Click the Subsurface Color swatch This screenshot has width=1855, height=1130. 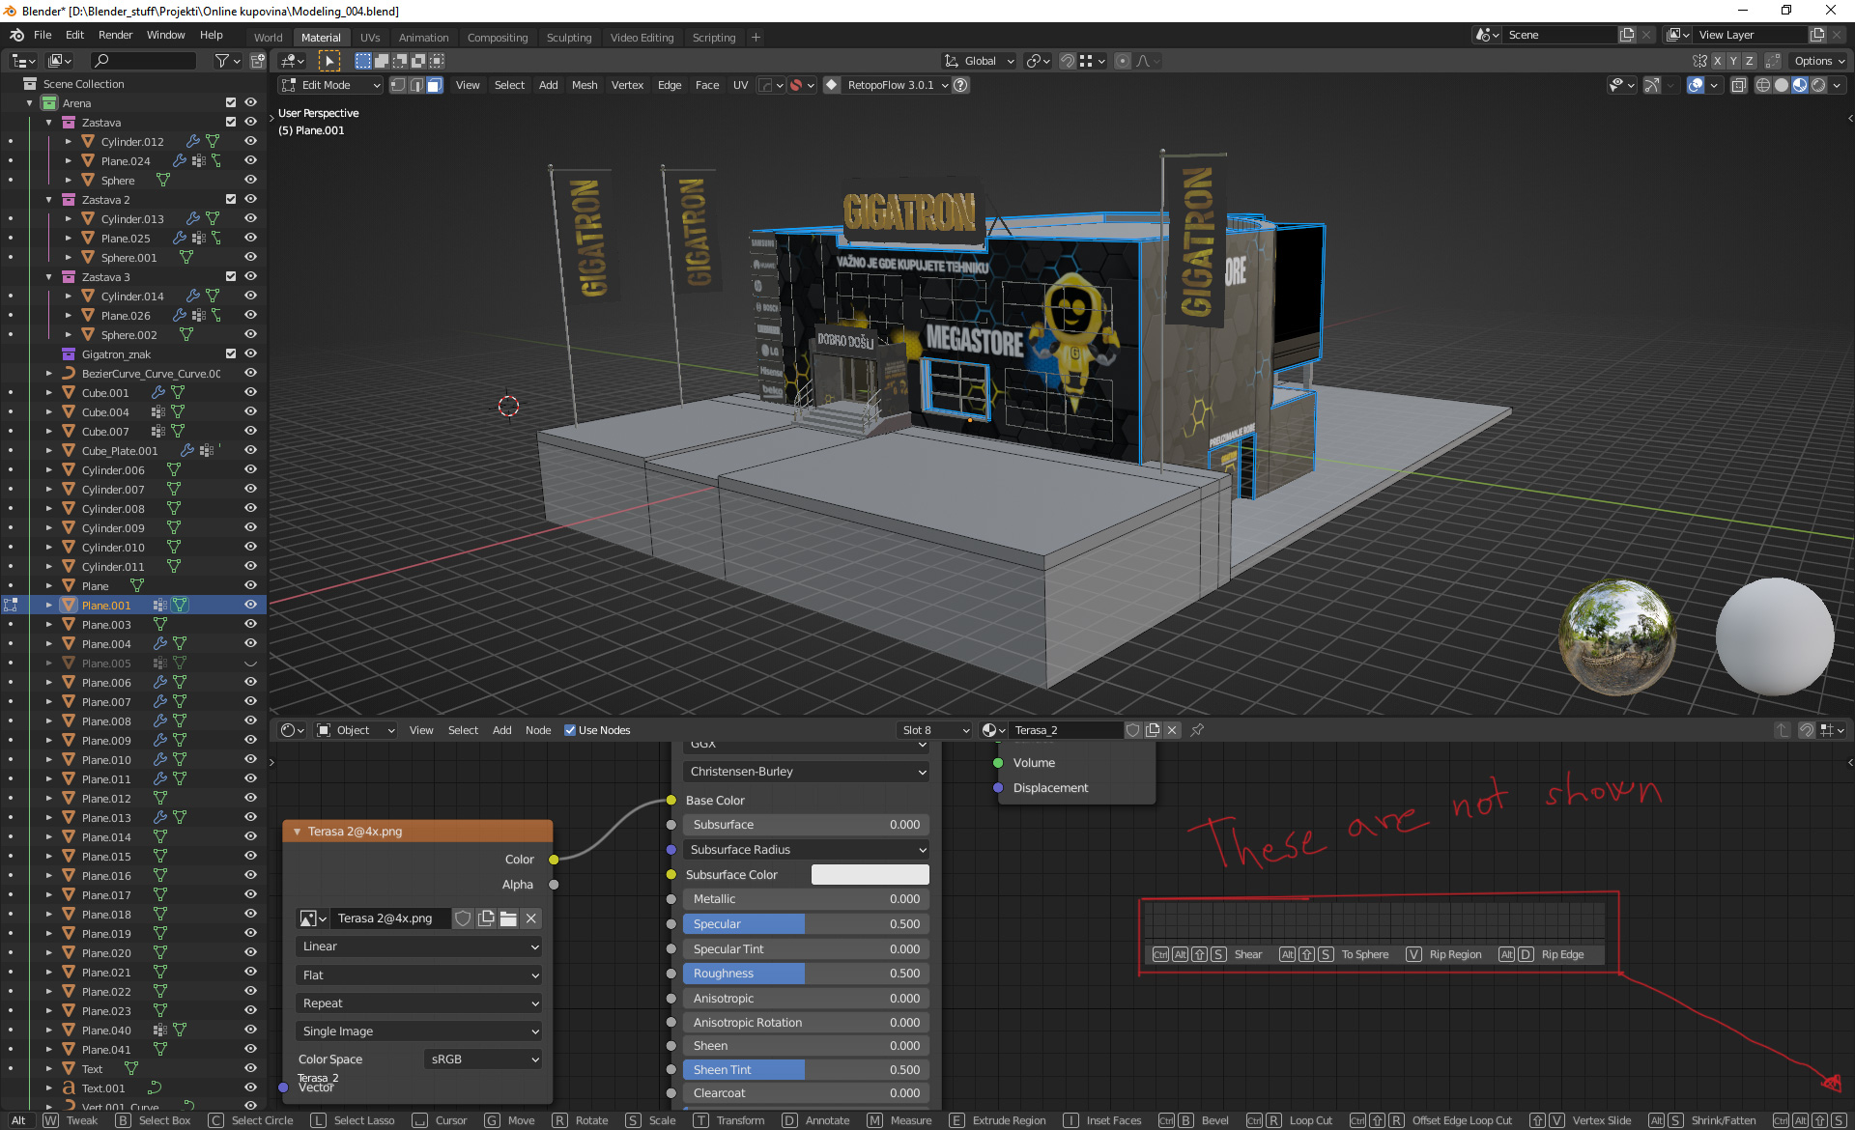click(870, 874)
